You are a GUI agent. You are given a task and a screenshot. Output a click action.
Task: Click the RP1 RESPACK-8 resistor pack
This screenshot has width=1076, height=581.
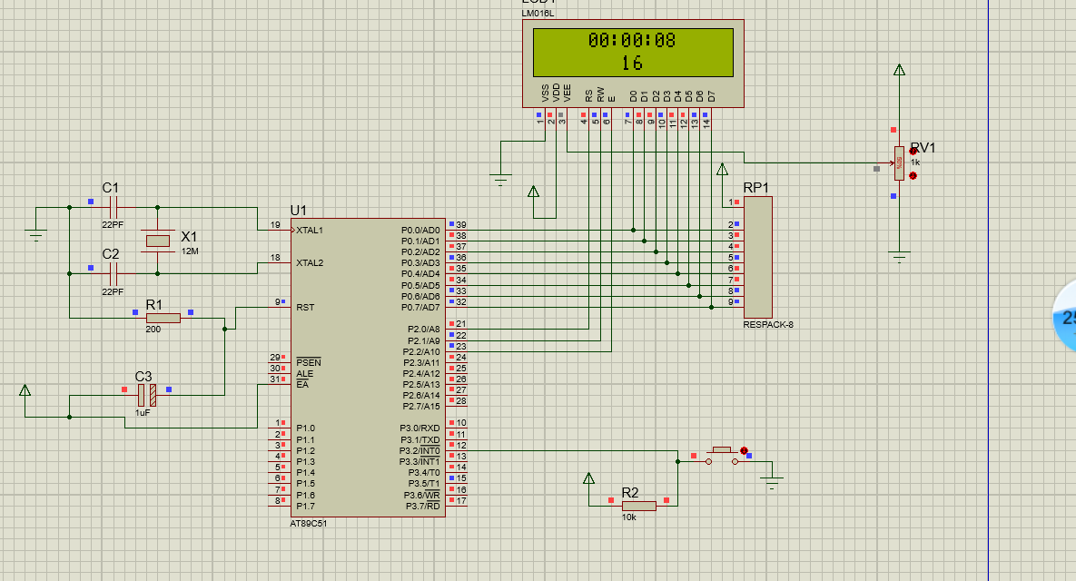(757, 257)
